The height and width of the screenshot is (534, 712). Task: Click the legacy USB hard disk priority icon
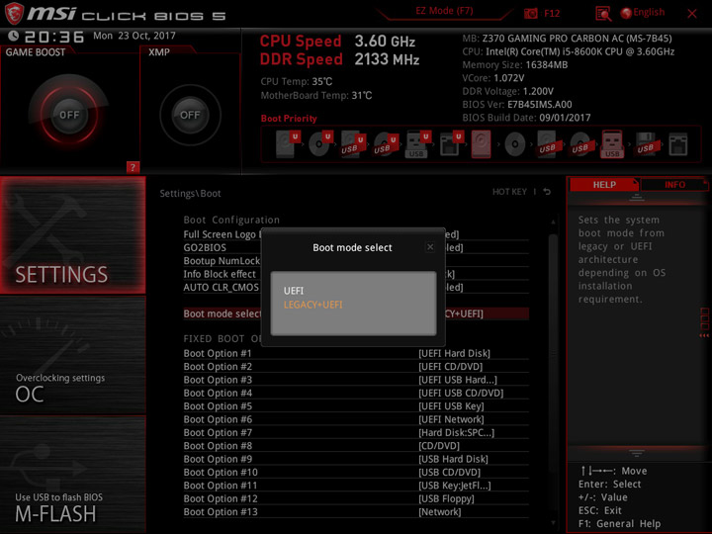point(548,144)
